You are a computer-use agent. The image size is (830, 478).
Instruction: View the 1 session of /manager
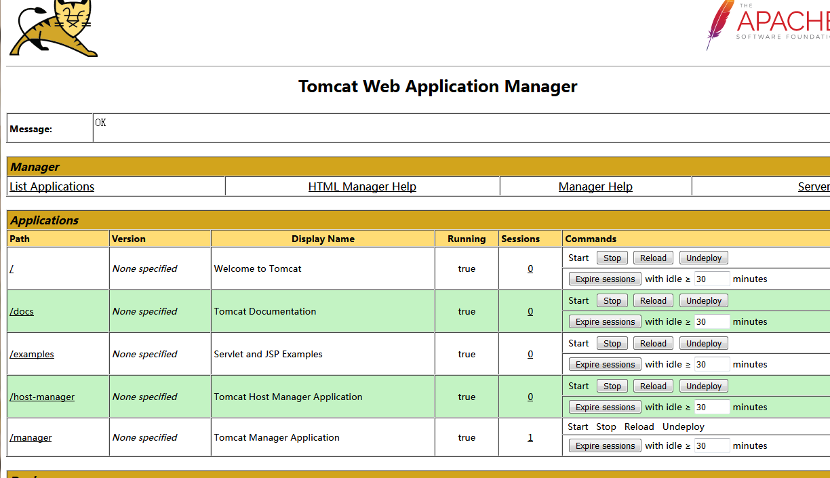tap(530, 437)
